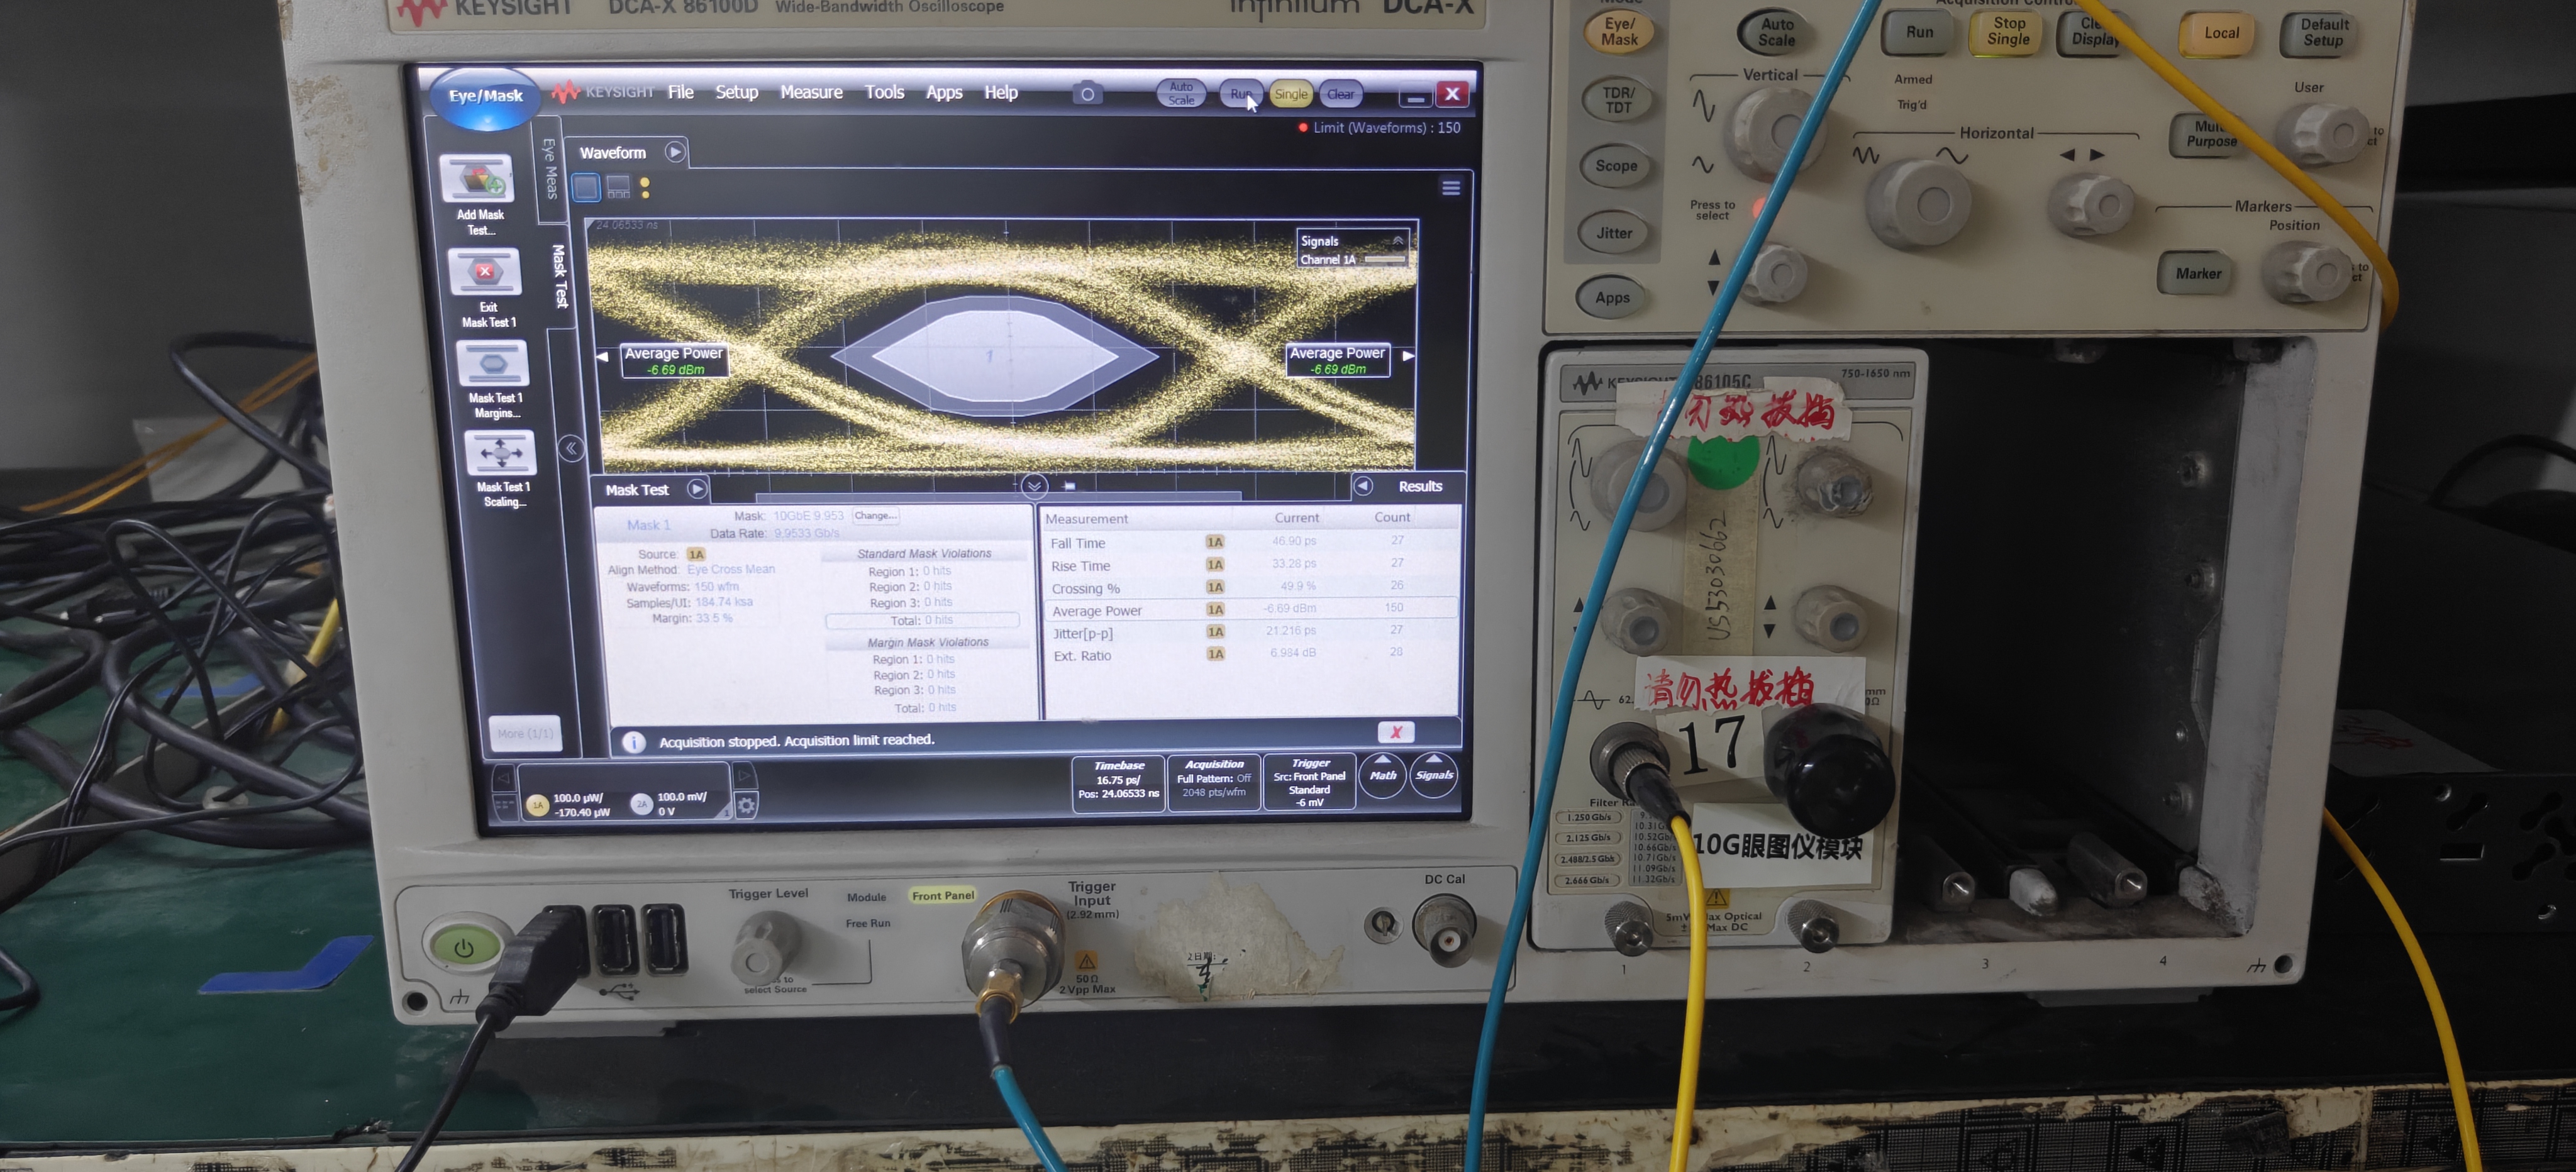
Task: Click the Mask Test panel play arrow
Action: (697, 489)
